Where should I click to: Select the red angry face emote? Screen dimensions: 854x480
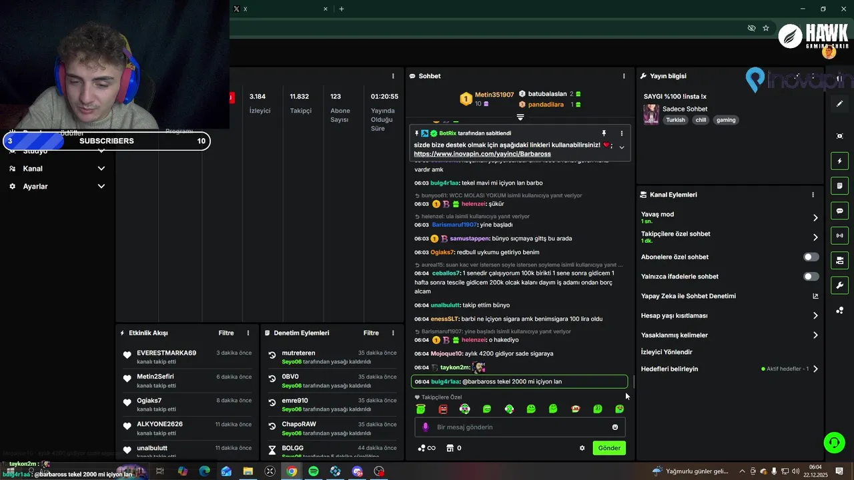pos(443,409)
